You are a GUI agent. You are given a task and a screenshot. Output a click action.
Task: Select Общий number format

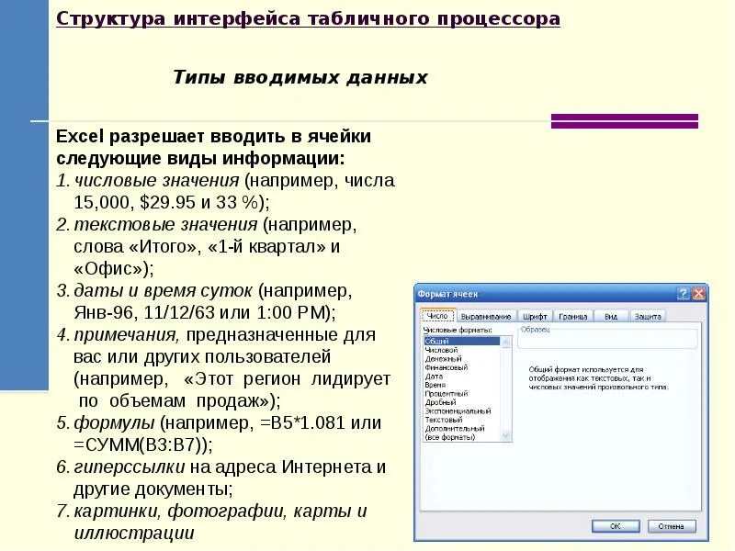tap(462, 341)
